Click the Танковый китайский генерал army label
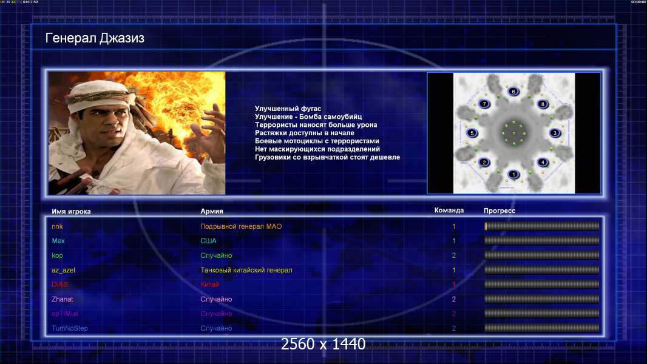 (246, 270)
